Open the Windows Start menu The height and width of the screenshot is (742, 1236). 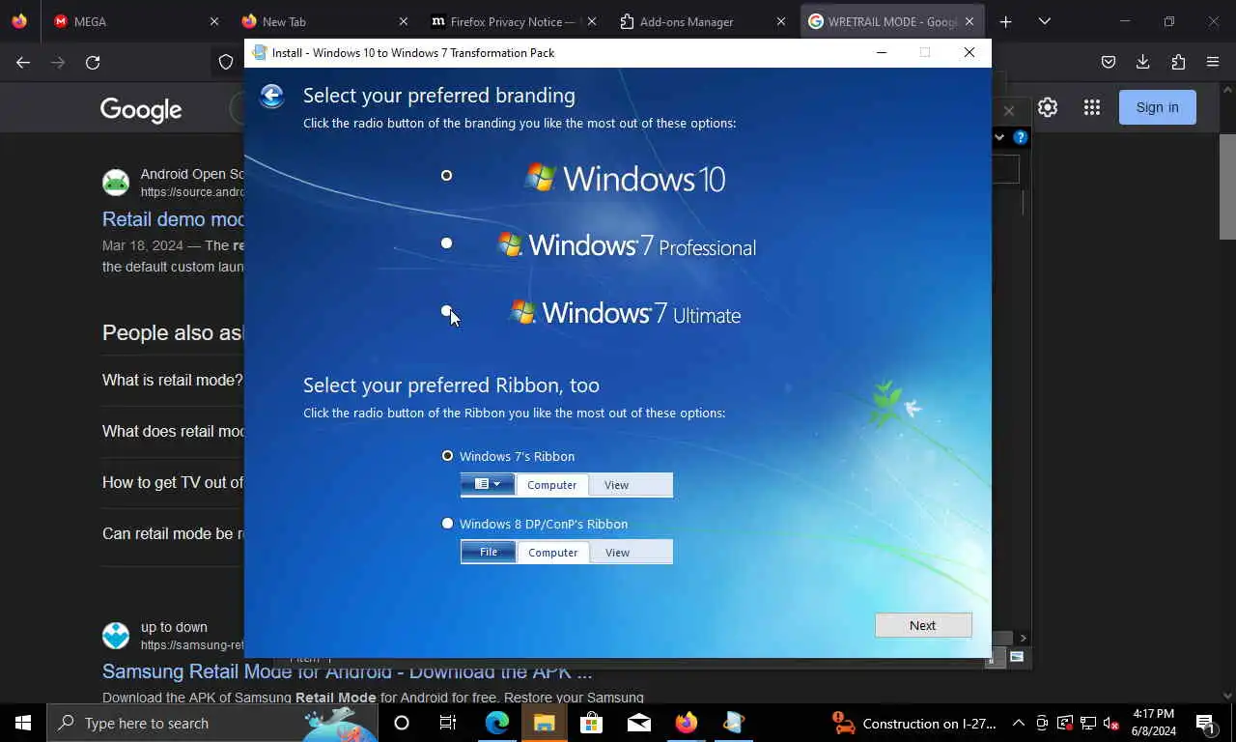[23, 723]
